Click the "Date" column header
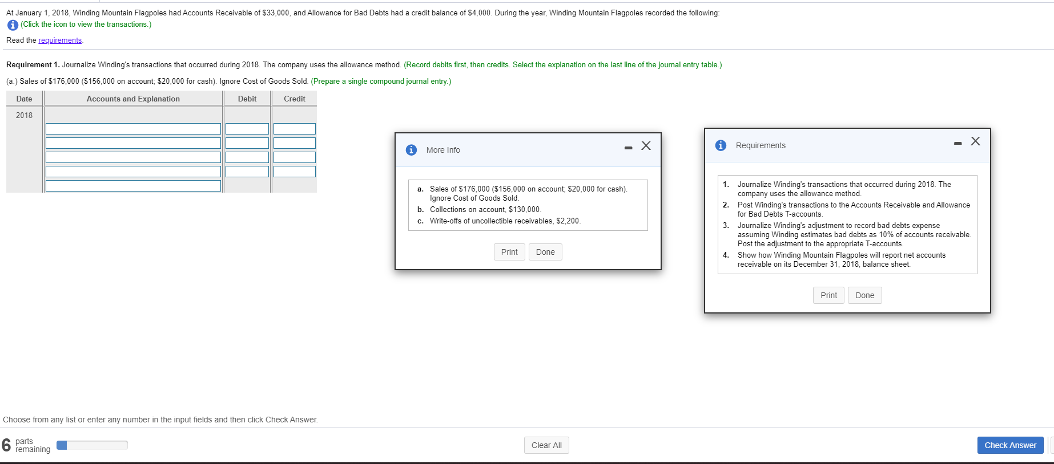The width and height of the screenshot is (1054, 464). [24, 99]
